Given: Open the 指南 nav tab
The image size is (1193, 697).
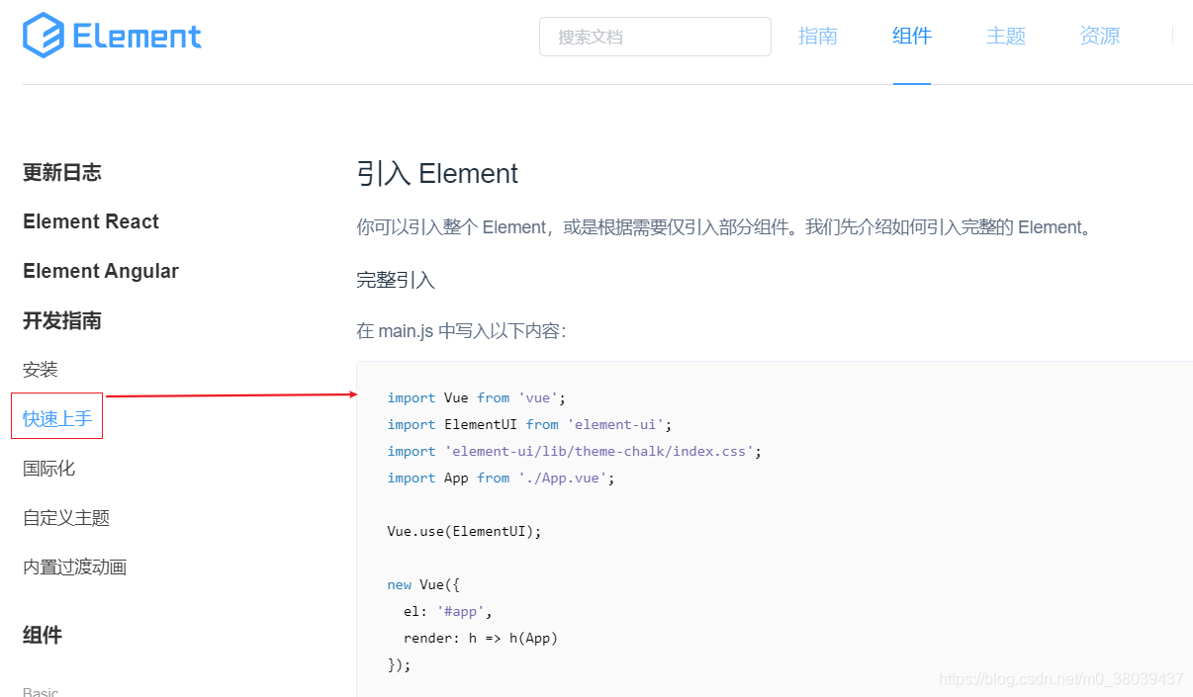Looking at the screenshot, I should (x=818, y=37).
